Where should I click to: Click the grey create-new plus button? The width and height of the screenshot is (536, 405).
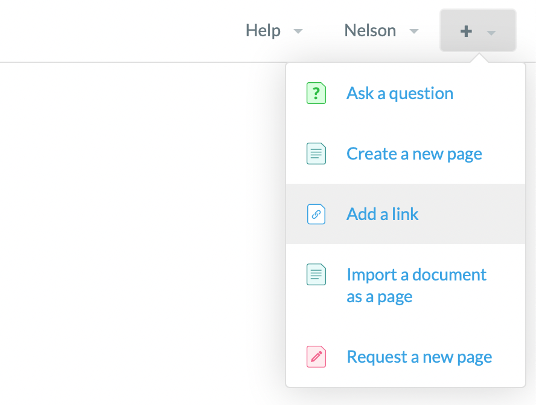click(x=477, y=31)
